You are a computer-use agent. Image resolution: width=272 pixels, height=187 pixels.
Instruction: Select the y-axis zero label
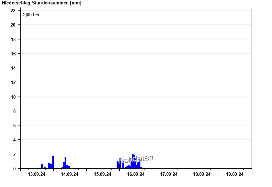(x=14, y=169)
